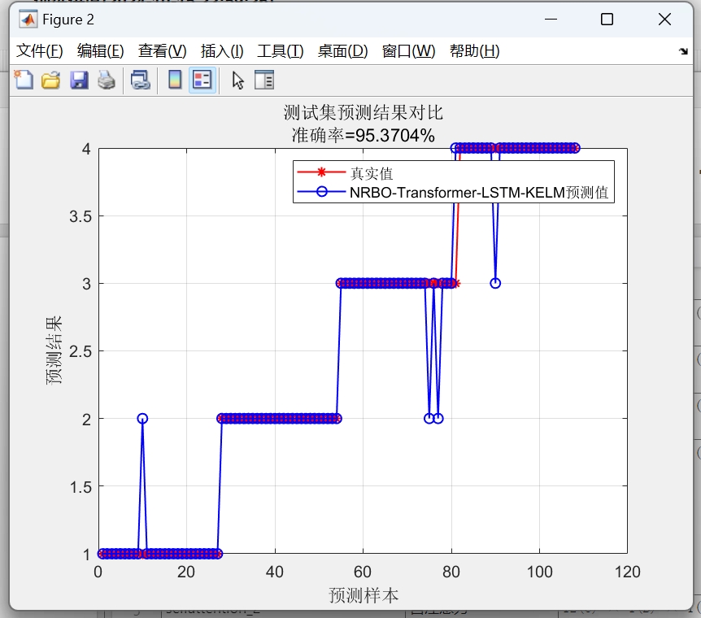Toggle the Insert Legend tool off
Viewport: 701px width, 618px height.
point(201,80)
